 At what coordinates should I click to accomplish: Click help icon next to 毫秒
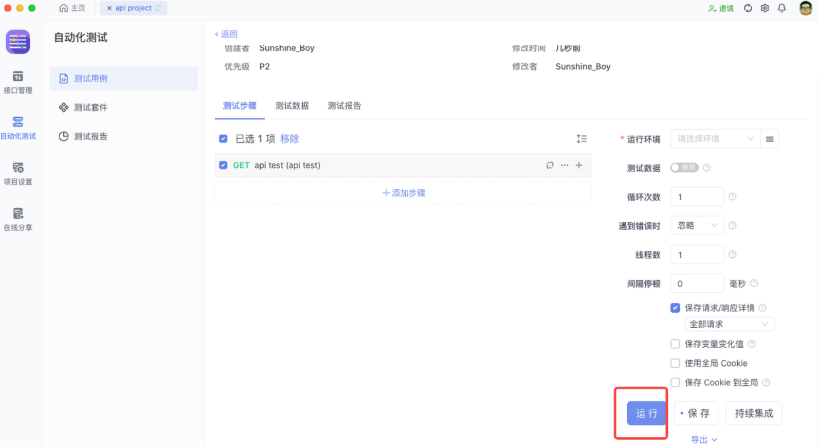pos(754,283)
